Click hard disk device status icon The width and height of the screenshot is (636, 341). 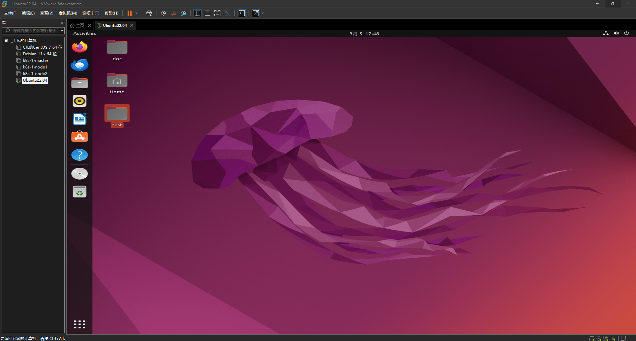592,338
